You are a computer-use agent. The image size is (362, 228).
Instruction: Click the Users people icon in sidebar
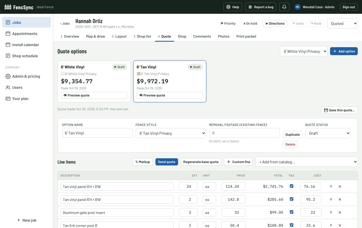[8, 87]
